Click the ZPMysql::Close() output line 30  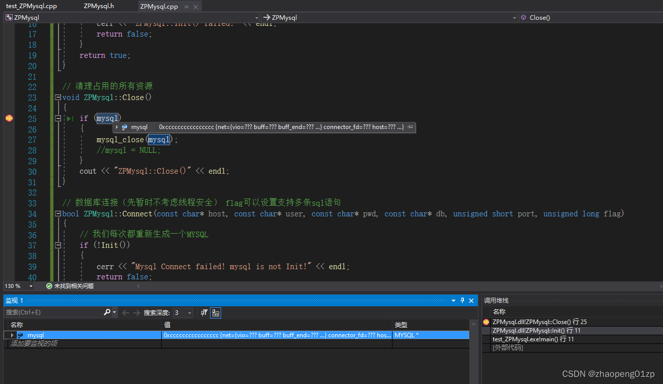pos(155,171)
